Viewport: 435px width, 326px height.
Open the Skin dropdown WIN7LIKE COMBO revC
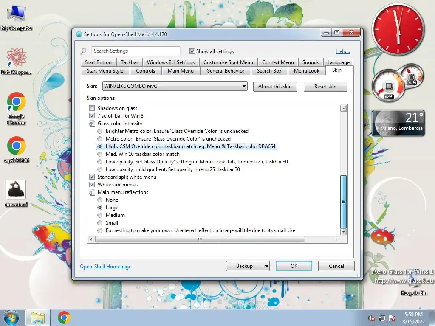(175, 86)
